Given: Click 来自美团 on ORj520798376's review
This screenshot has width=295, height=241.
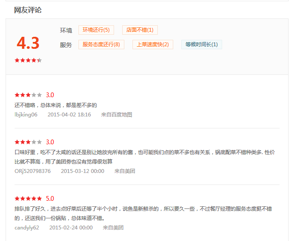Looking at the screenshot, I should click(125, 171).
